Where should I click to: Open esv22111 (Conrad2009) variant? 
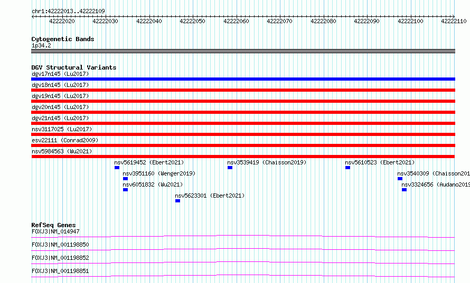(x=65, y=140)
